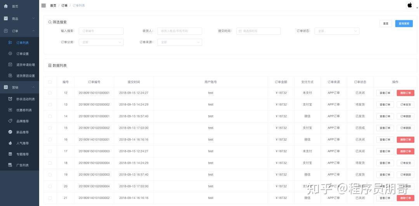The height and width of the screenshot is (206, 419).
Task: Click 订单跟踪 for row 15
Action: tap(406, 128)
